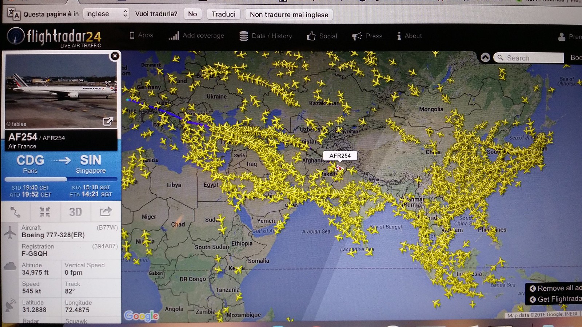Click the Air France airline name
The height and width of the screenshot is (327, 582).
point(22,146)
